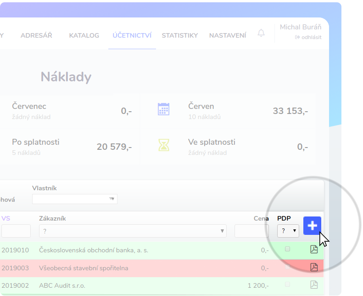
Task: Open PDF for Všeobecná stavební spořitelna row
Action: (x=314, y=267)
